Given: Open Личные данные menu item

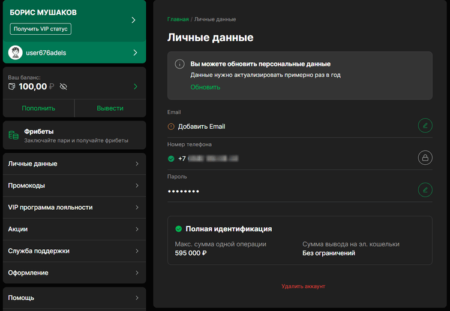Looking at the screenshot, I should [x=74, y=164].
